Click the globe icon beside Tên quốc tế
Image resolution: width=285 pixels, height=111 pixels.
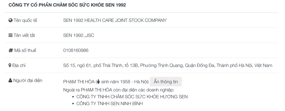pyautogui.click(x=11, y=20)
